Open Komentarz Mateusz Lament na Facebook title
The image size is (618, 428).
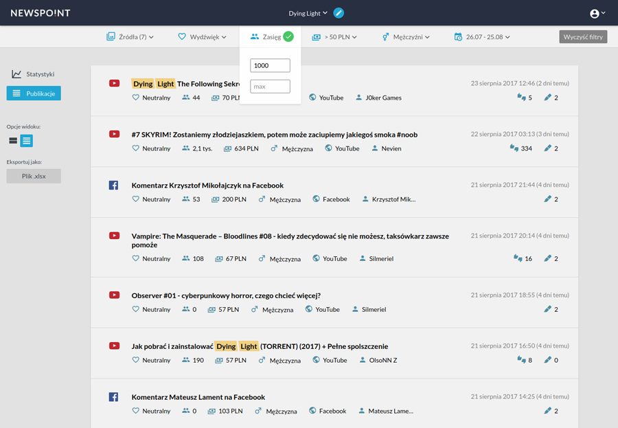pos(198,397)
